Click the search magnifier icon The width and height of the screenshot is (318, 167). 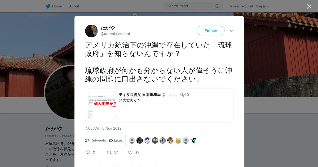[217, 6]
